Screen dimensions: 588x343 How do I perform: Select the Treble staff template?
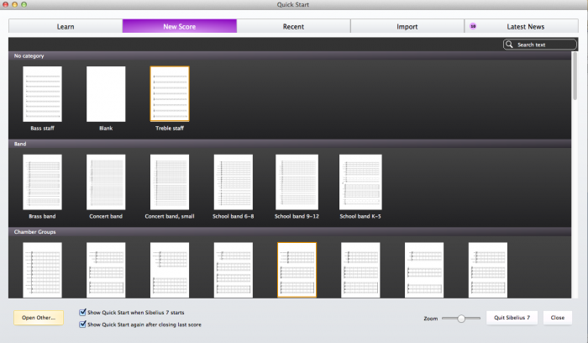click(170, 94)
